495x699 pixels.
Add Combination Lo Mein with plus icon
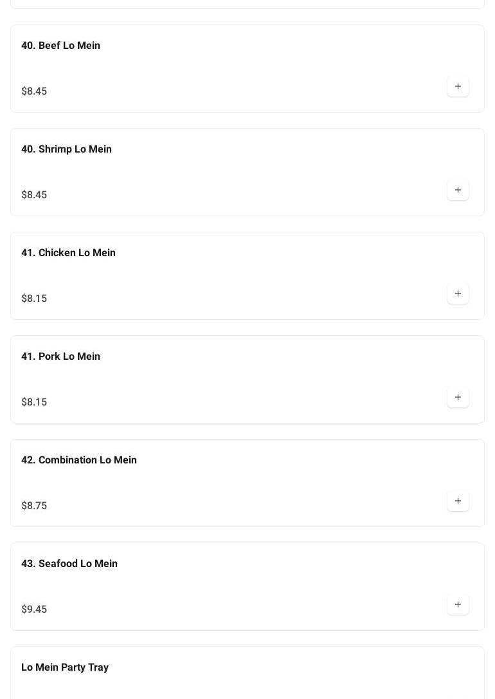tap(458, 501)
